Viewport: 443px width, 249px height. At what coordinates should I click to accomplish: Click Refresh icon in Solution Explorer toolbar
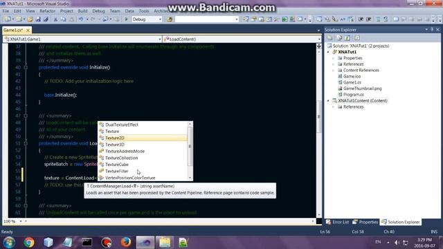click(x=347, y=38)
